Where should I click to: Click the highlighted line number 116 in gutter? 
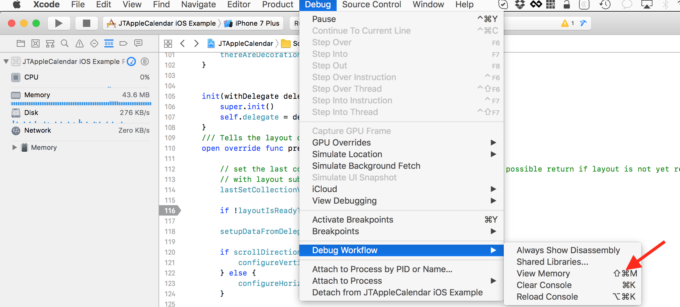(x=170, y=211)
